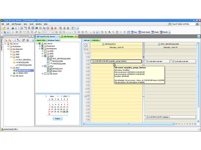The image size is (201, 150).
Task: Click the Print icon in the main toolbar
Action: pos(13,28)
